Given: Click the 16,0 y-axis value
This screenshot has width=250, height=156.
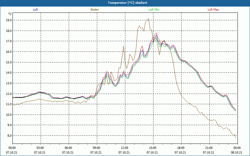Looking at the screenshot, I should (x=9, y=51).
